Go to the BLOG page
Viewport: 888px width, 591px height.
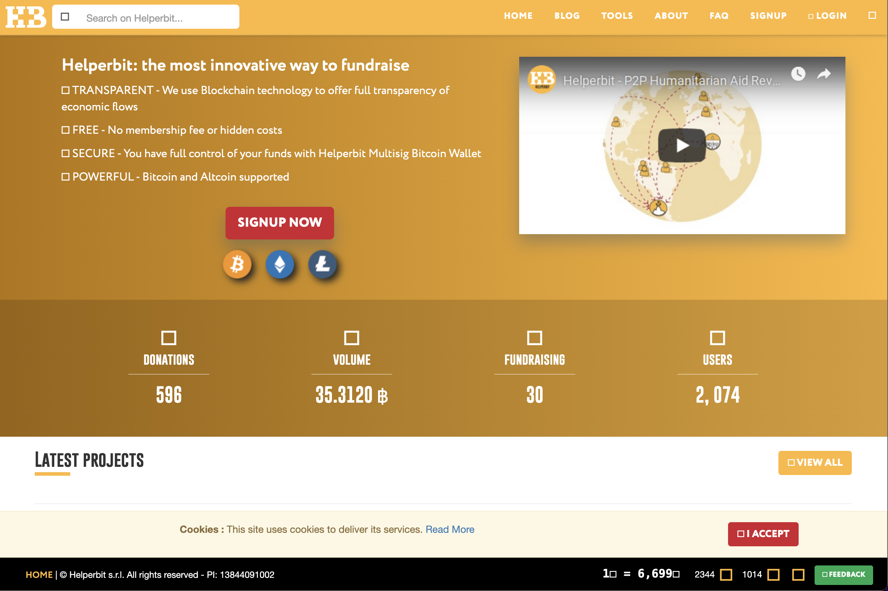567,16
